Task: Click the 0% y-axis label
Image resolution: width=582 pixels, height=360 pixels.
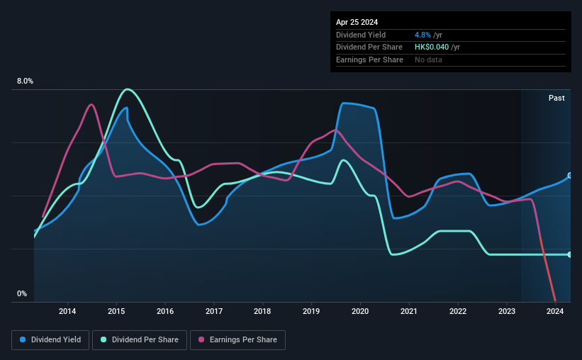Action: [22, 293]
